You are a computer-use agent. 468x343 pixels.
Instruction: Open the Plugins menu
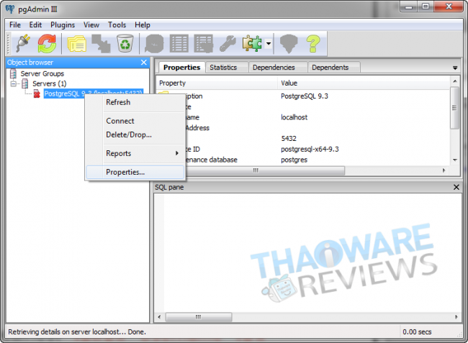63,25
